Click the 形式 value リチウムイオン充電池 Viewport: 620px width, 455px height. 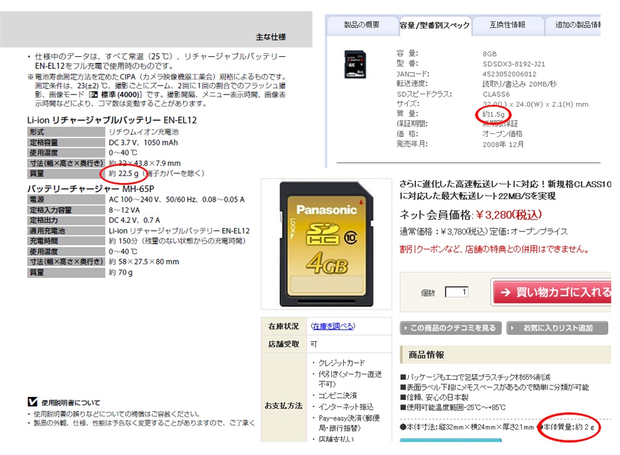pos(143,132)
